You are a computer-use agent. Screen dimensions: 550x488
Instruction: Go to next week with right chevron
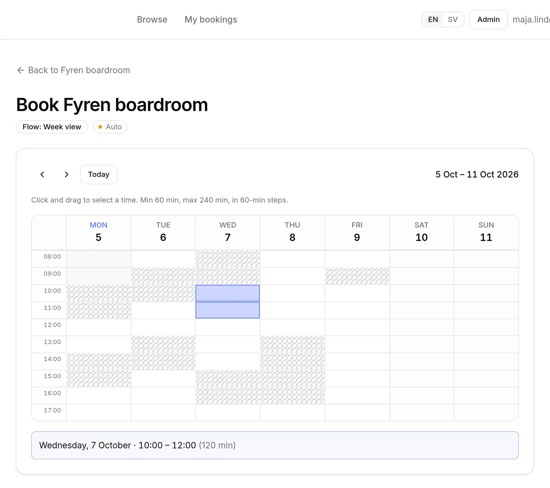(x=66, y=175)
